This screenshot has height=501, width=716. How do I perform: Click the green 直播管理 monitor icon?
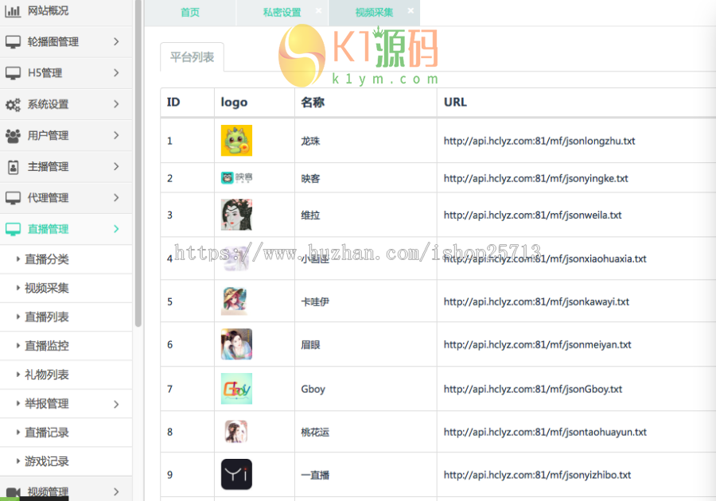point(13,229)
